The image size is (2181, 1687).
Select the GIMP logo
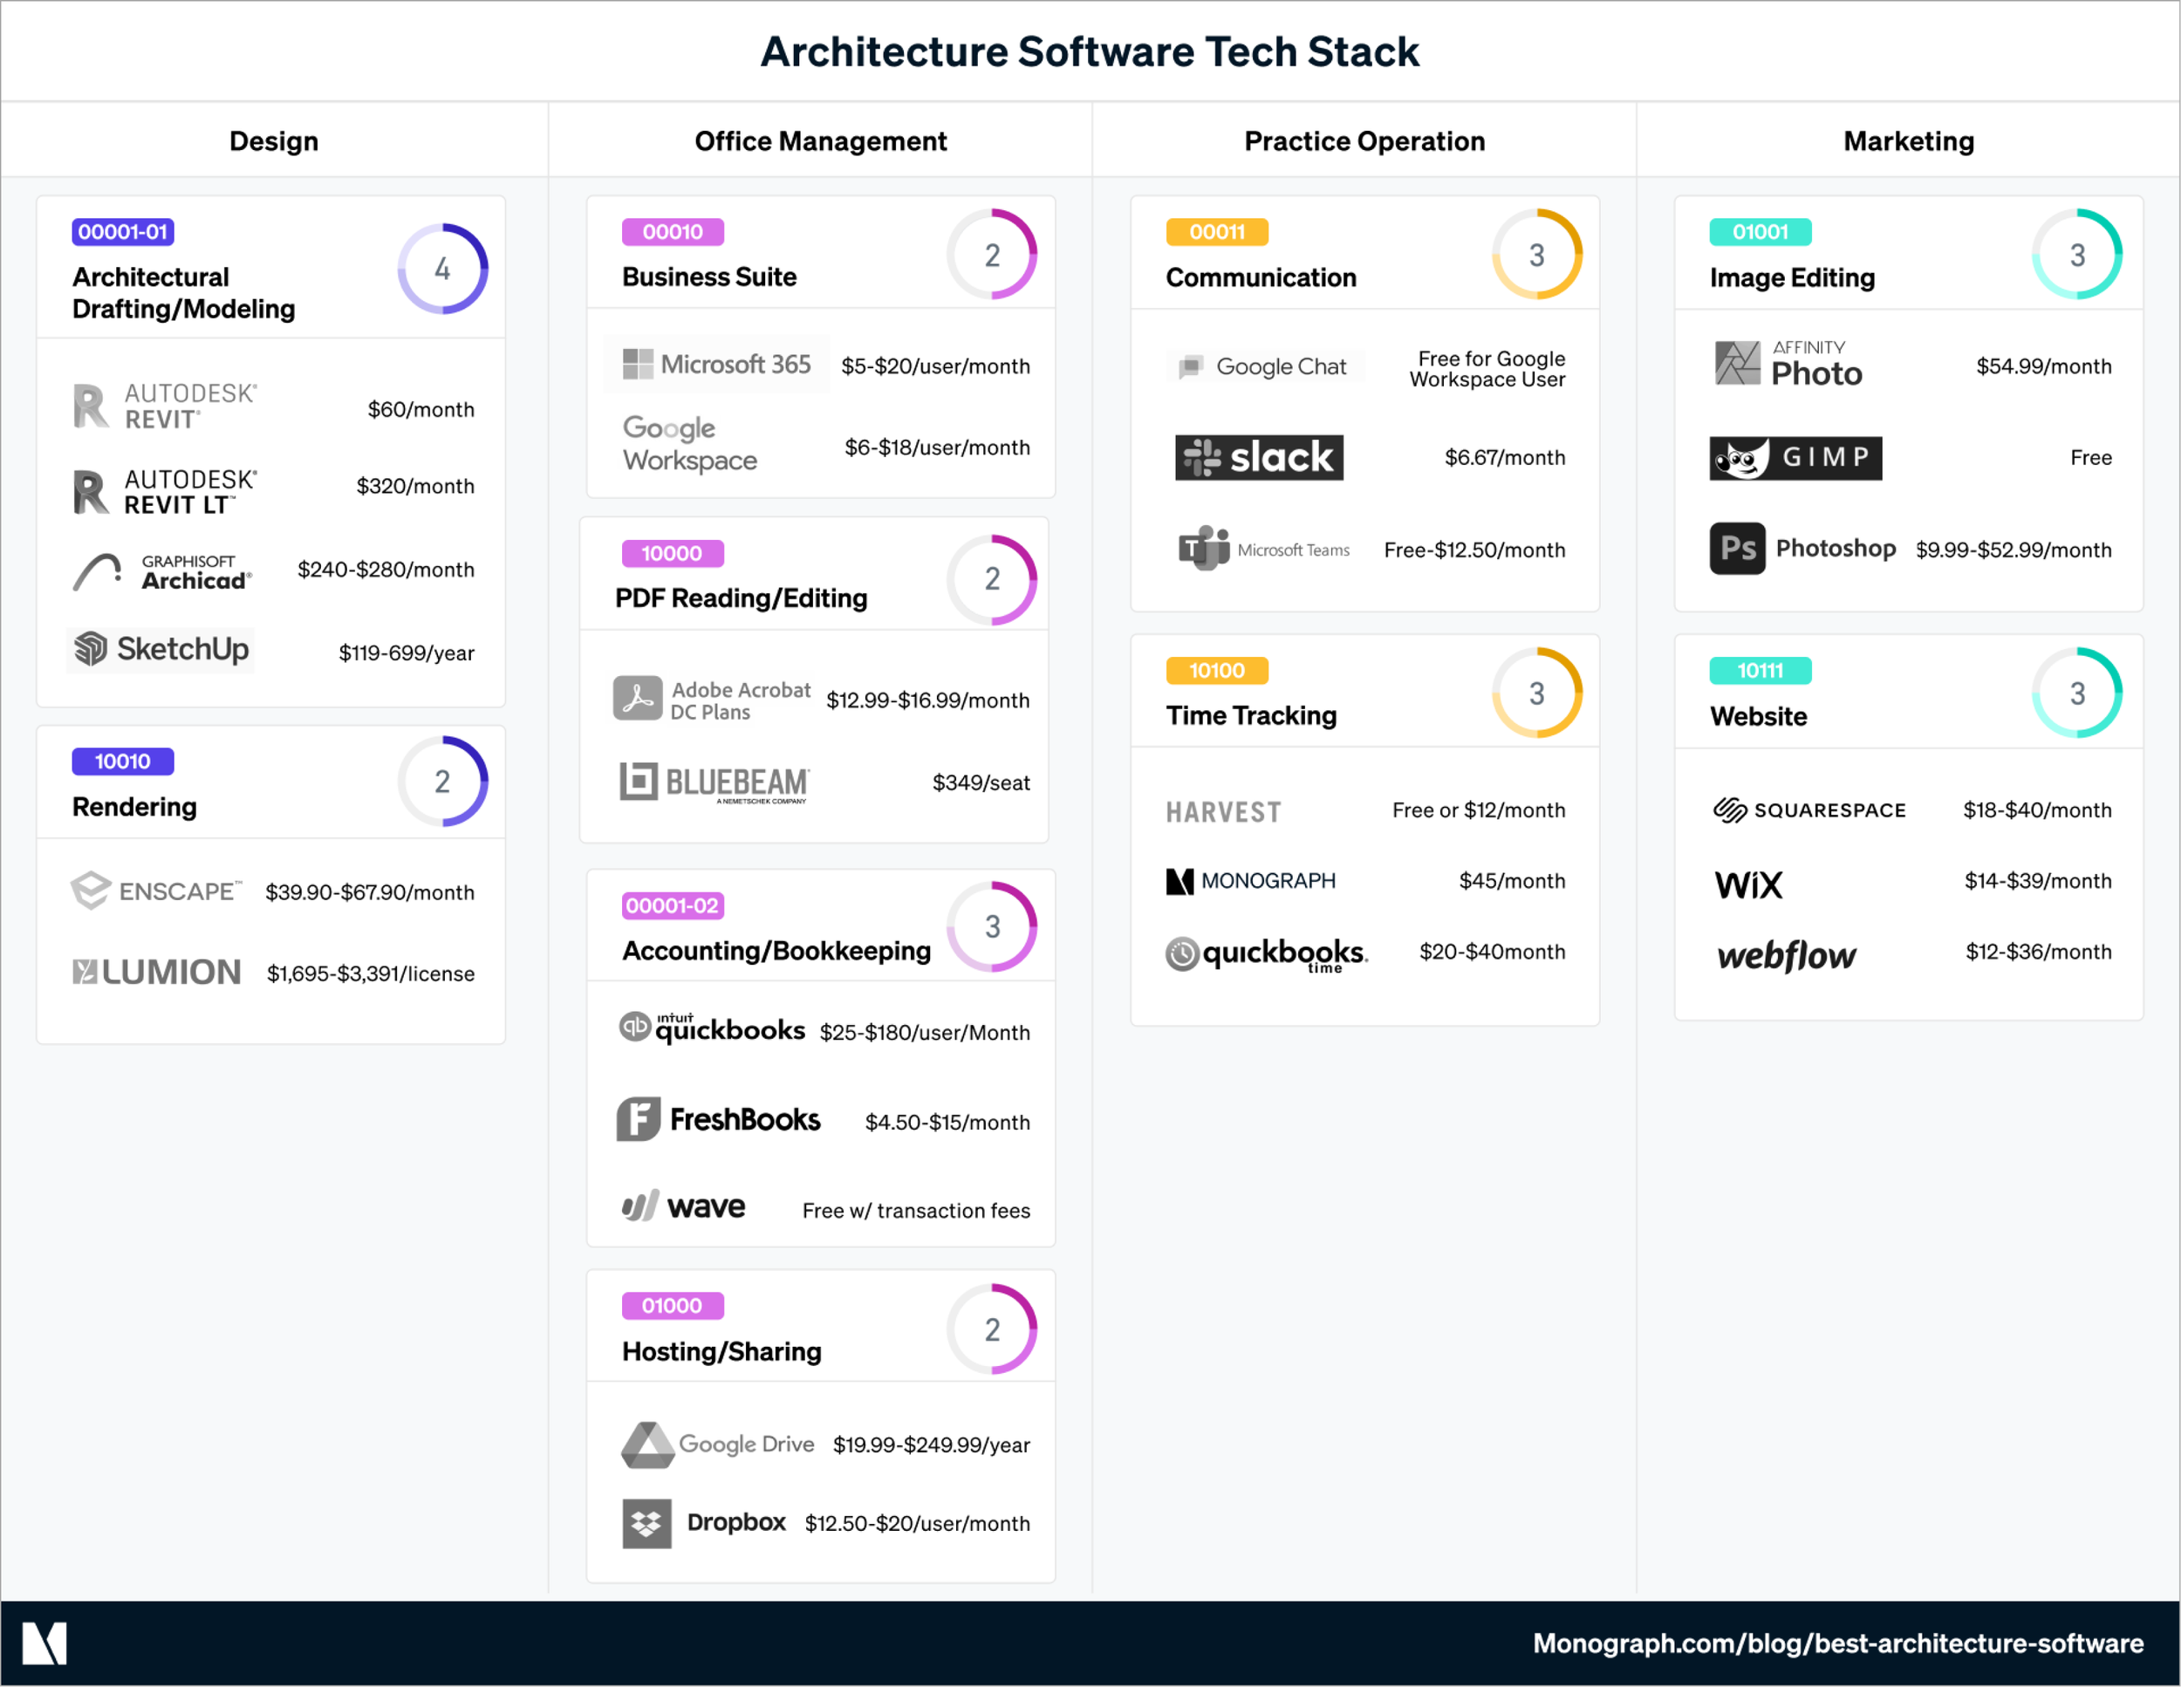pos(1795,458)
